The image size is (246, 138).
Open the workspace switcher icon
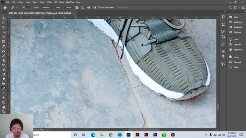(236, 8)
